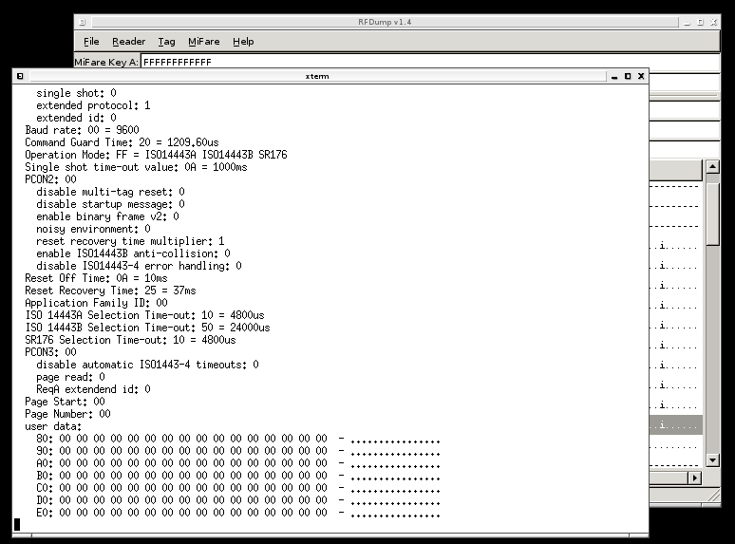Click the 'Single shot time-out value' line
This screenshot has width=735, height=544.
point(136,167)
